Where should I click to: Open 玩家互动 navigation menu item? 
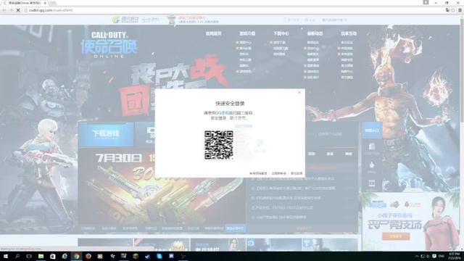[x=349, y=33]
